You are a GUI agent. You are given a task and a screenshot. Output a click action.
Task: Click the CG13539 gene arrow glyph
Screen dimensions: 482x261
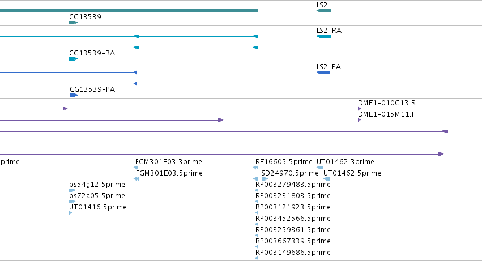(x=74, y=23)
